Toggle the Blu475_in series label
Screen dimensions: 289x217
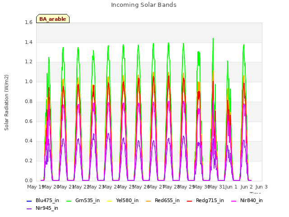[47, 200]
